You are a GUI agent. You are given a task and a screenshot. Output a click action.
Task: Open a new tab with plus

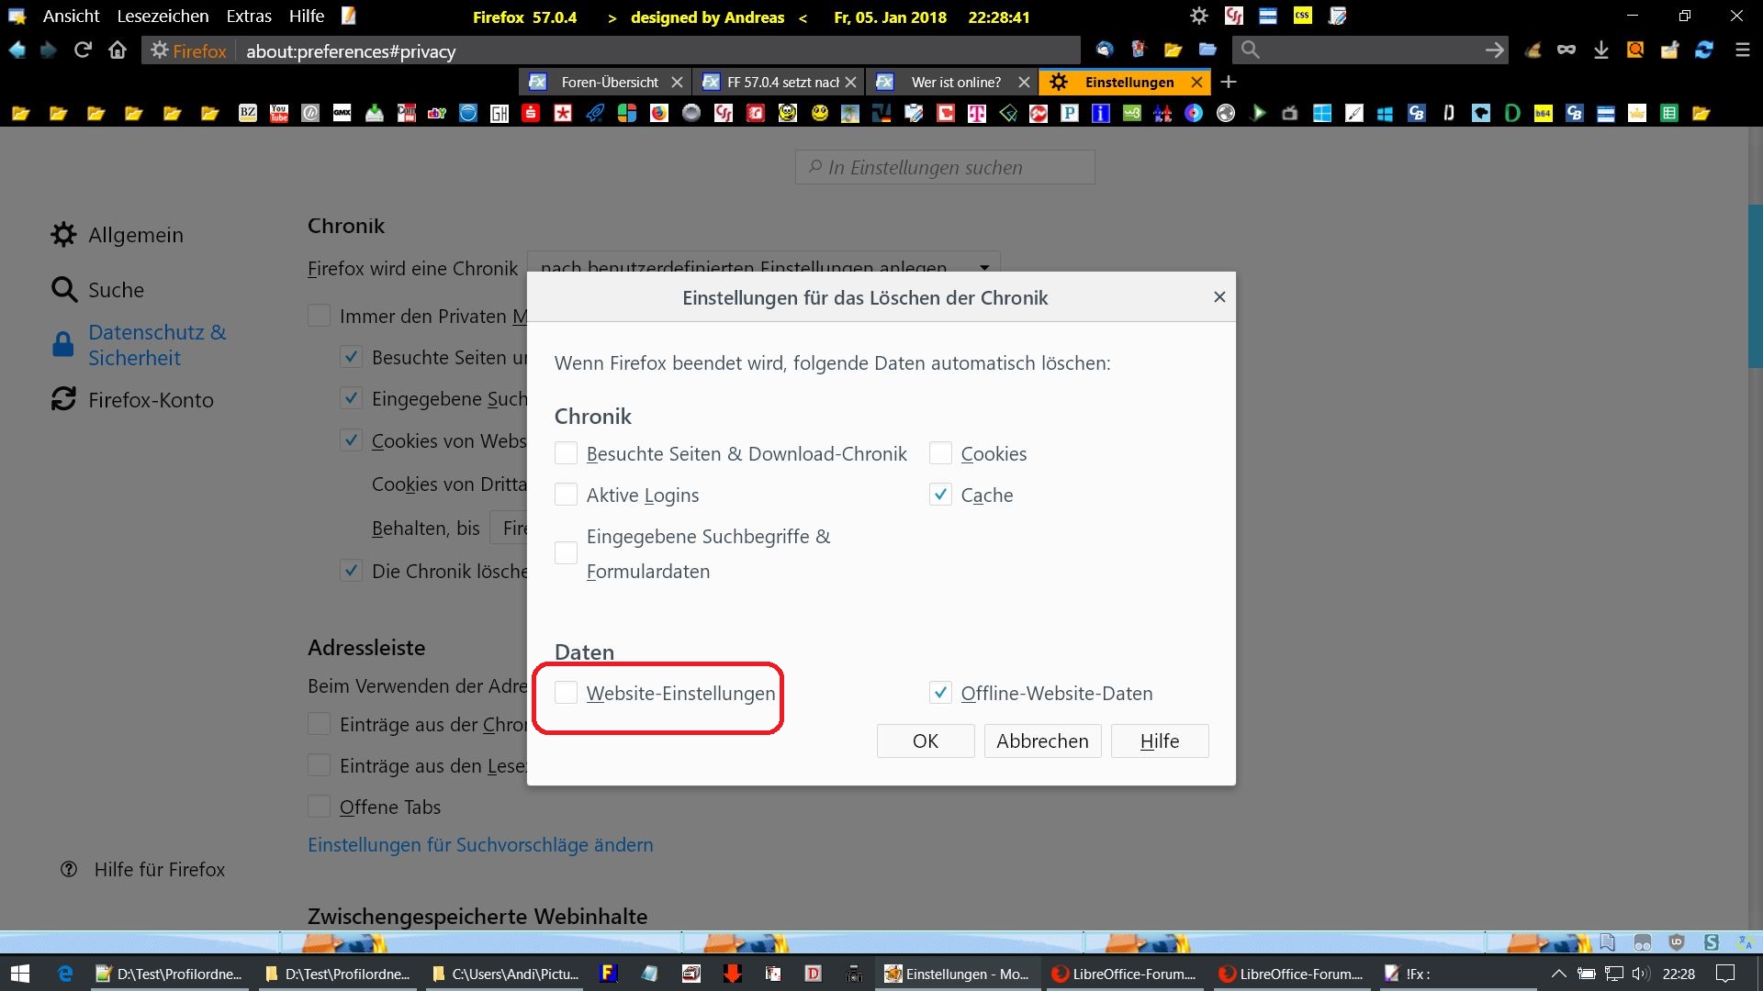tap(1229, 82)
